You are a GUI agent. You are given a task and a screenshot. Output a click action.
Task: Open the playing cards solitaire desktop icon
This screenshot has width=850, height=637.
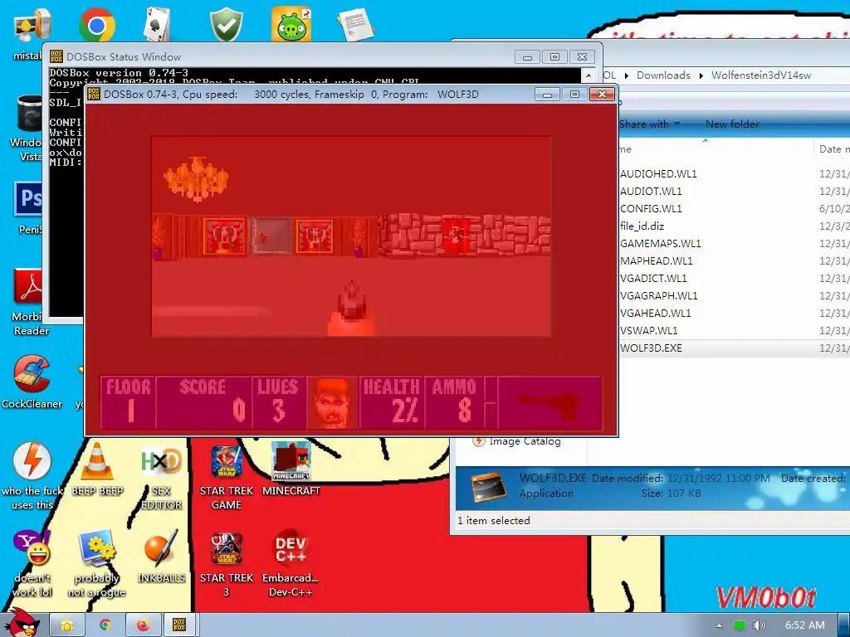coord(158,24)
